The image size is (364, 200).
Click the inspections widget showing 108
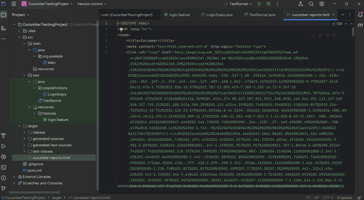point(337,24)
